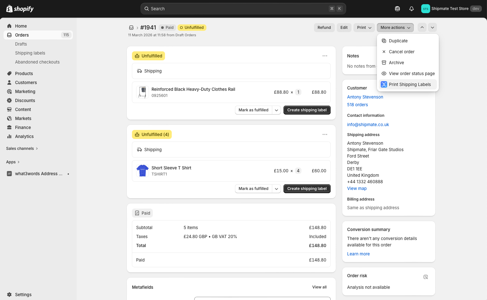Open Finance from the sidebar icon
The width and height of the screenshot is (487, 300).
9,127
